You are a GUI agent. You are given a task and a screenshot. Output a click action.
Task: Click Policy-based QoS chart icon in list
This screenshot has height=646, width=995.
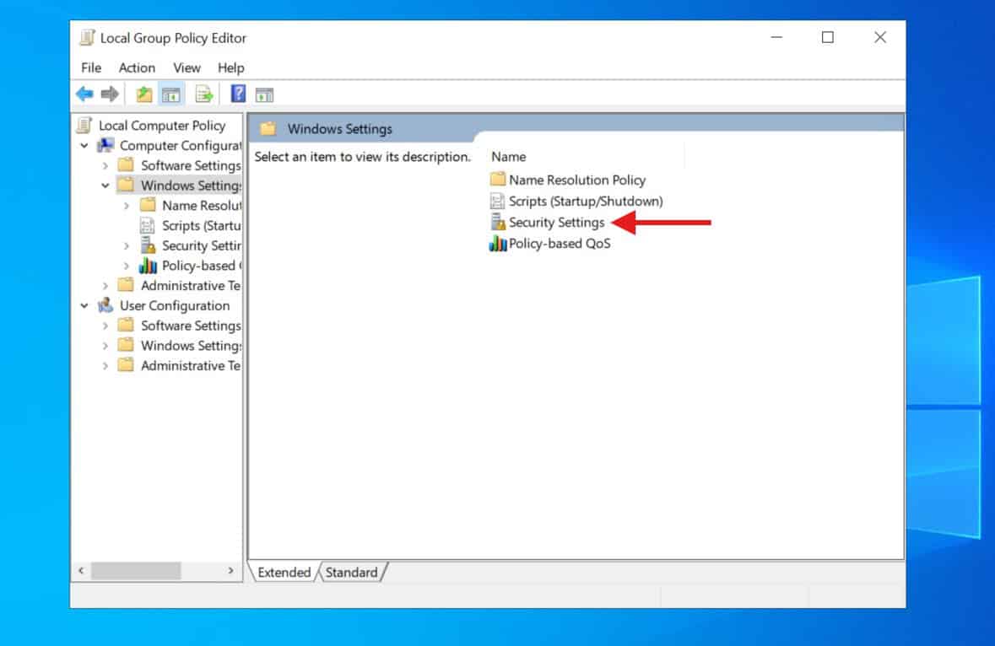click(498, 244)
